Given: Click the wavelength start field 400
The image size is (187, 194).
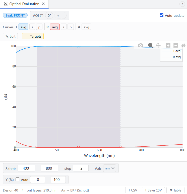Looking at the screenshot, I should click(x=26, y=168).
